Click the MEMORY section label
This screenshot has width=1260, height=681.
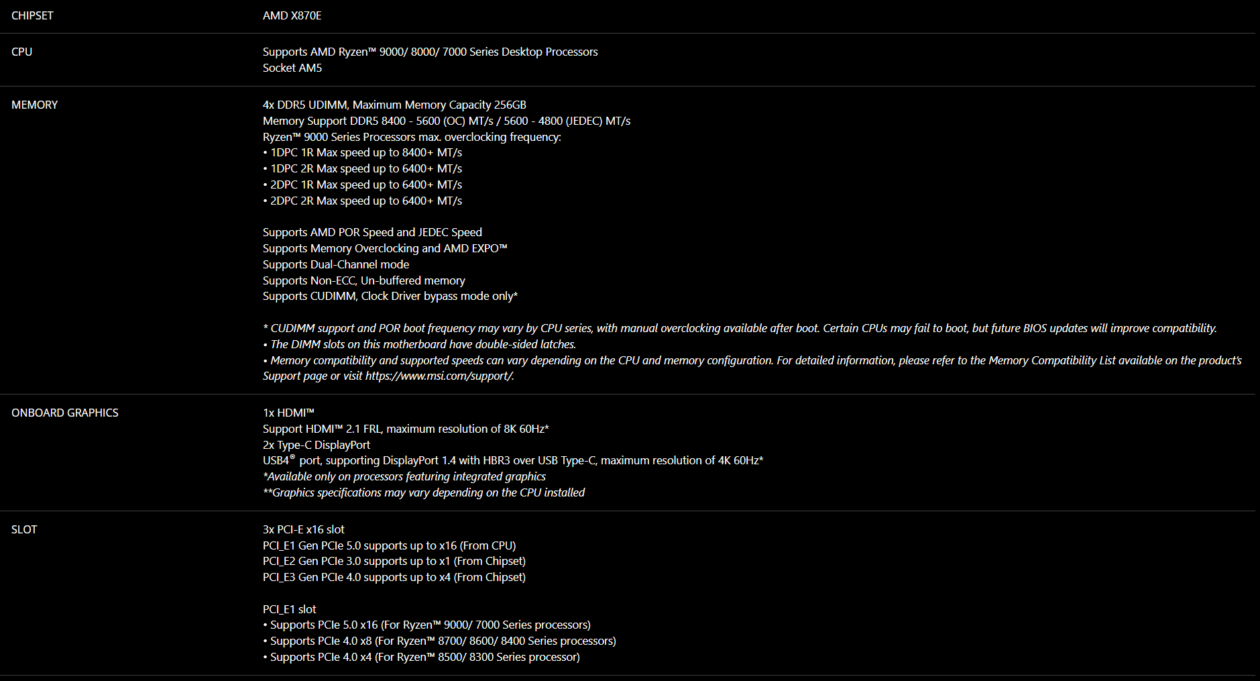(34, 105)
